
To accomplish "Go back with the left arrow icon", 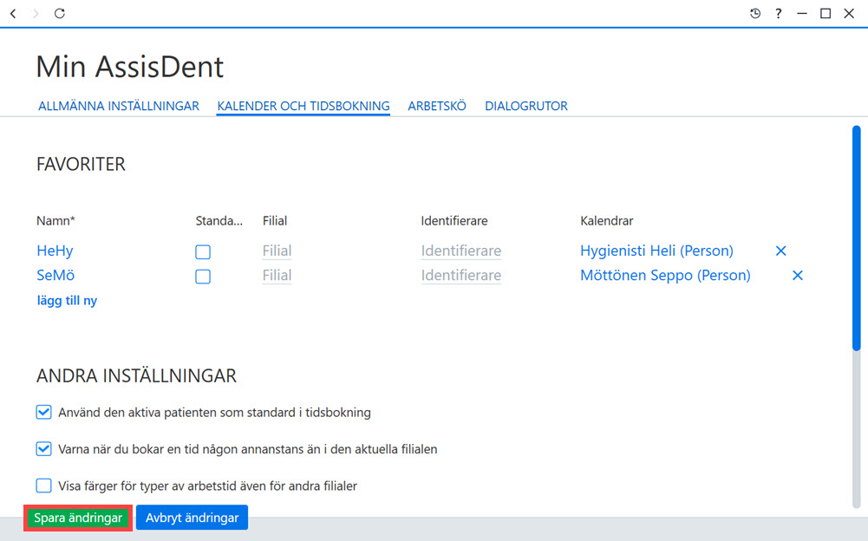I will pyautogui.click(x=13, y=13).
